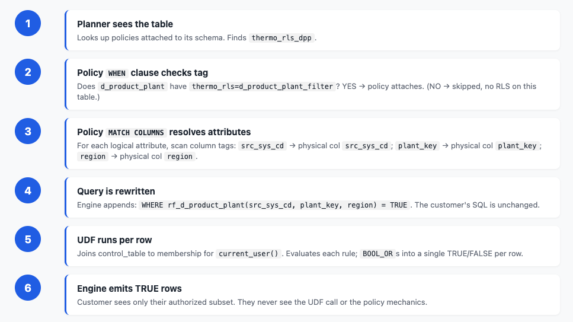Click the current_user() code tag
The image size is (573, 322).
tap(248, 254)
